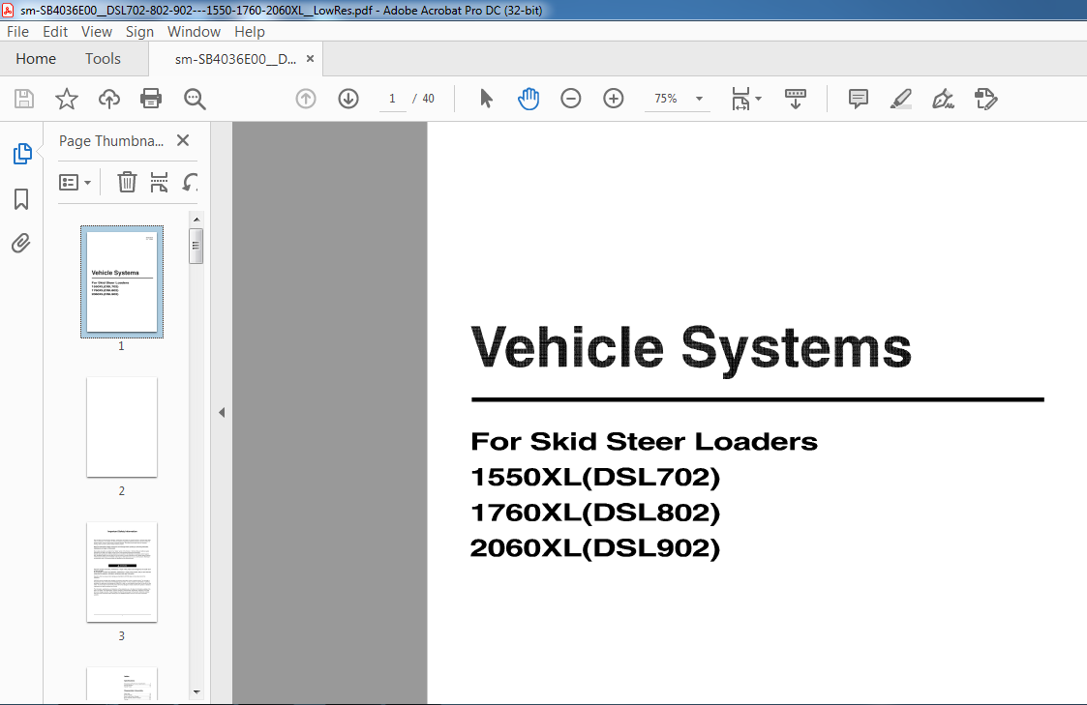
Task: Select the highlight text pen tool
Action: coord(900,99)
